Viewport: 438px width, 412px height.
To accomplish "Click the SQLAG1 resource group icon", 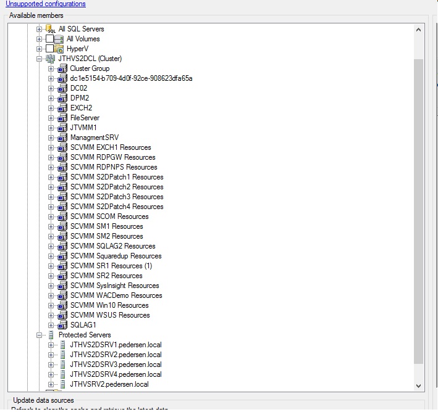I will (62, 325).
